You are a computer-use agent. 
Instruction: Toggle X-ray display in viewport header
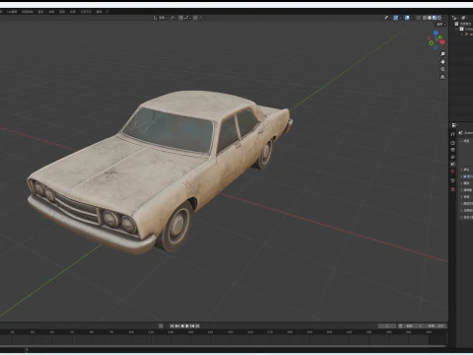pyautogui.click(x=418, y=18)
